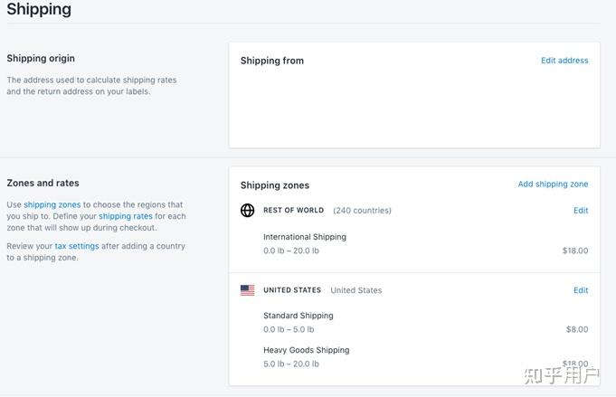Click Add shipping zone
616x397 pixels.
[x=553, y=184]
